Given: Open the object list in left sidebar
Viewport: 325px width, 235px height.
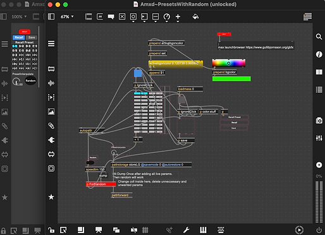Looking at the screenshot, I should pos(51,44).
